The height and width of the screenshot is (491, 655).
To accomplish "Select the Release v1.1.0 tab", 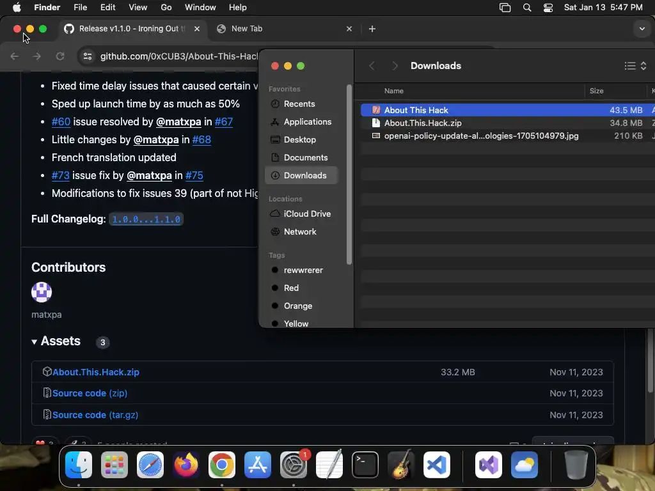I will click(133, 29).
